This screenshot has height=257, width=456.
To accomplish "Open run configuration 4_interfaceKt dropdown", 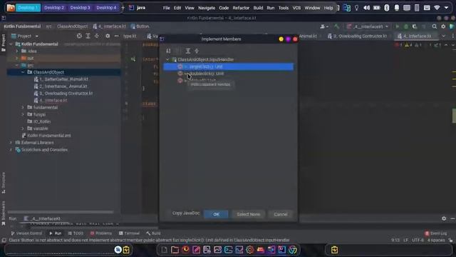I will click(368, 26).
